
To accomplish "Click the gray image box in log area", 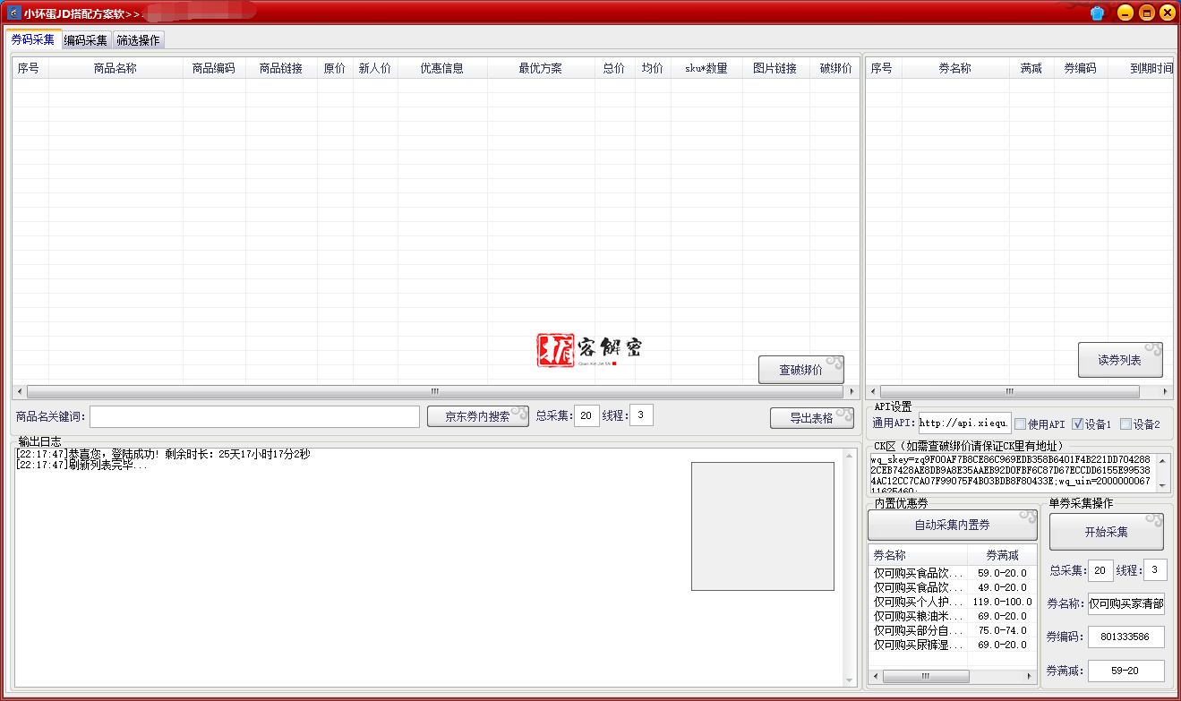I will coord(762,526).
